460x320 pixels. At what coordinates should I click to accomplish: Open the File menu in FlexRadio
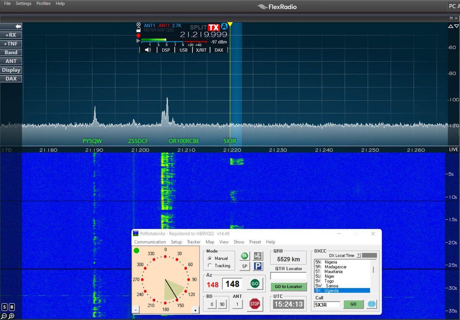point(7,3)
